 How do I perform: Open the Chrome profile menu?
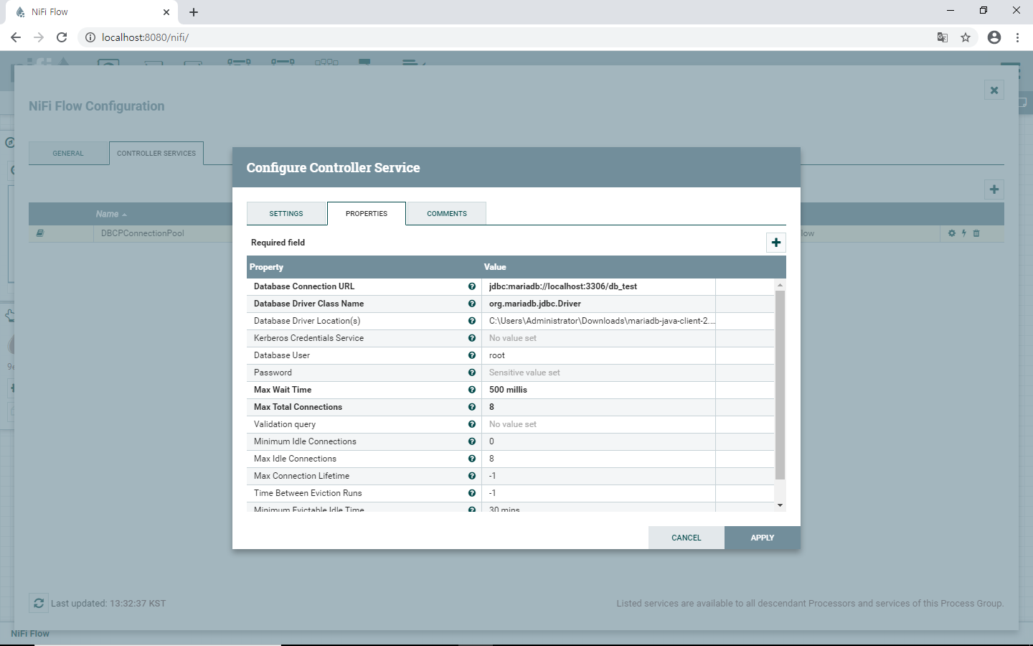[x=994, y=37]
